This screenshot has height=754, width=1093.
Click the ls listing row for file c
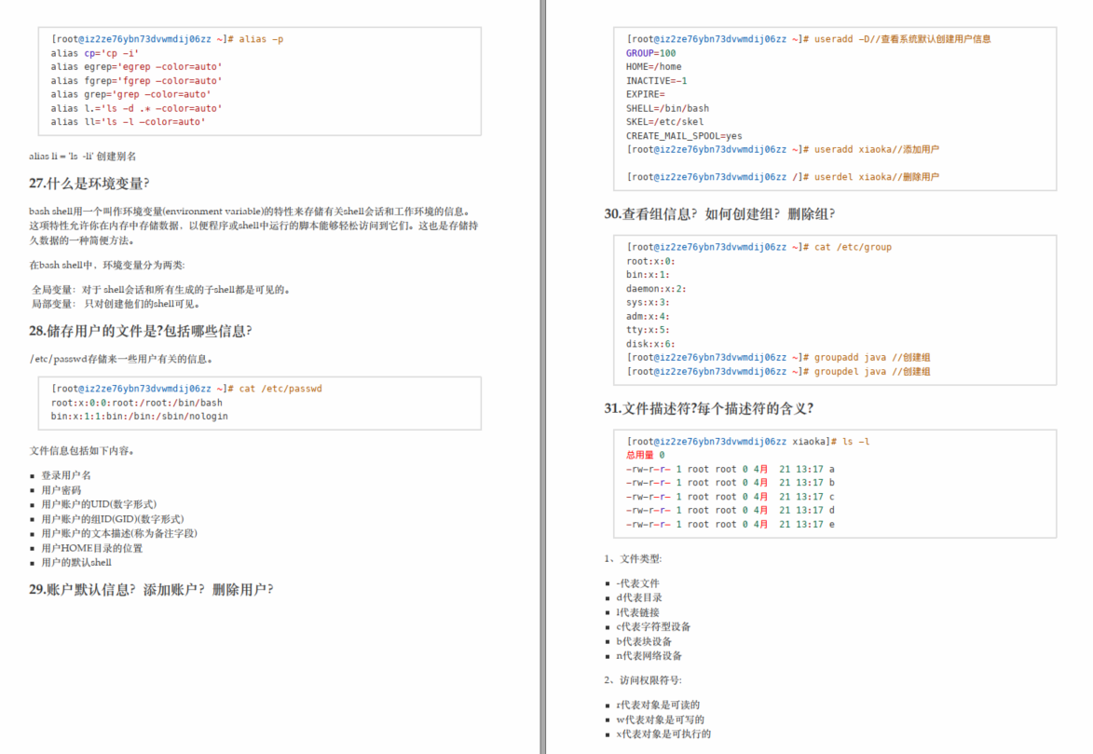(731, 497)
